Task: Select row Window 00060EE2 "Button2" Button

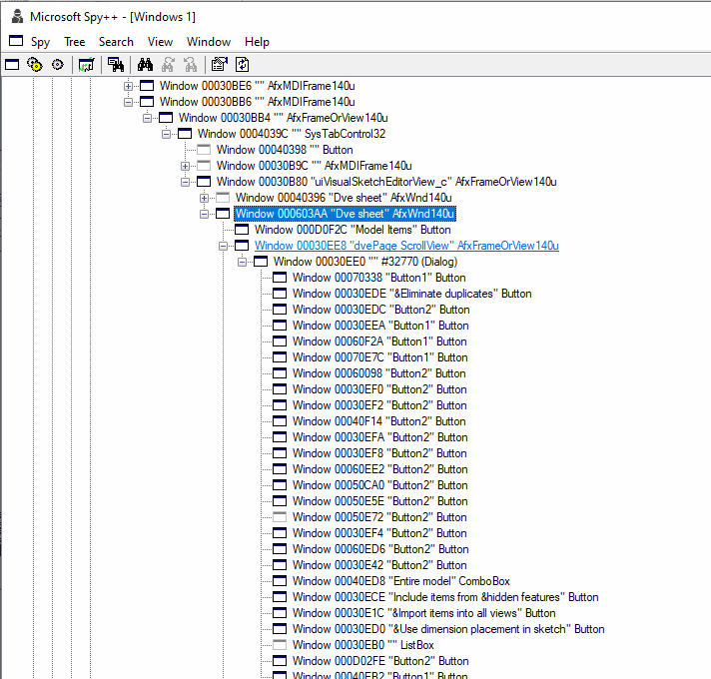Action: [x=380, y=469]
